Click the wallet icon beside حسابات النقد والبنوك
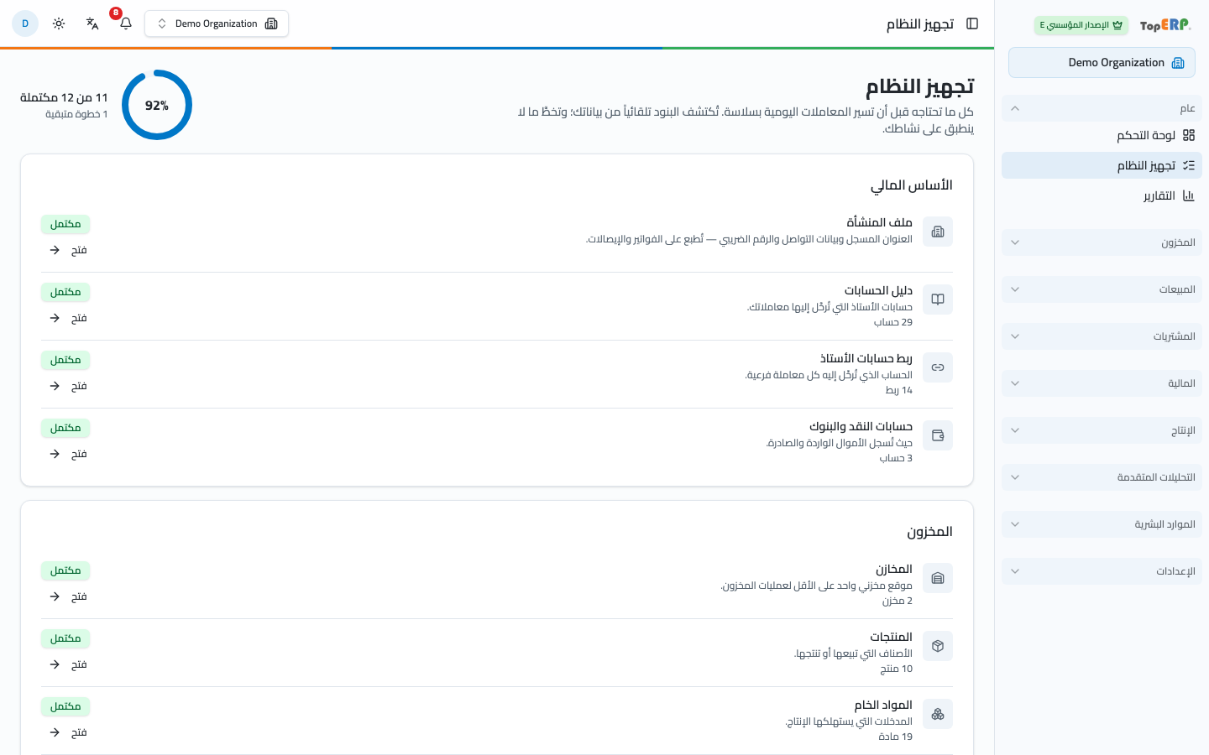Image resolution: width=1209 pixels, height=755 pixels. pyautogui.click(x=938, y=435)
